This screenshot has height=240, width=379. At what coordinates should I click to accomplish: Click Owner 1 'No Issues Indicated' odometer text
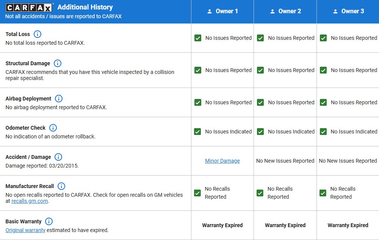click(x=229, y=132)
